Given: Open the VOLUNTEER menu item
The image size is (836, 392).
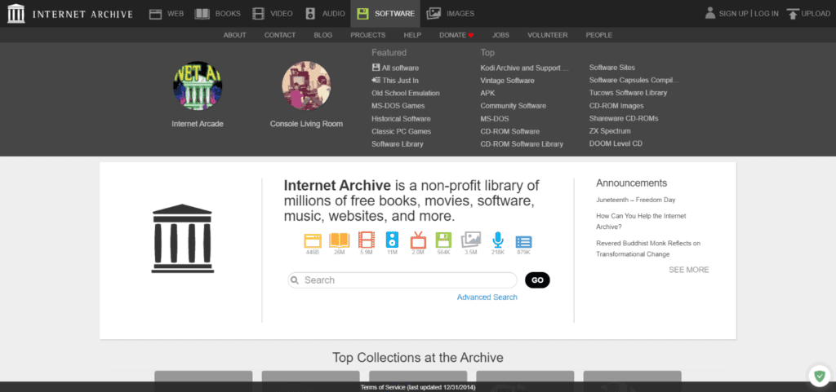Looking at the screenshot, I should pos(548,35).
